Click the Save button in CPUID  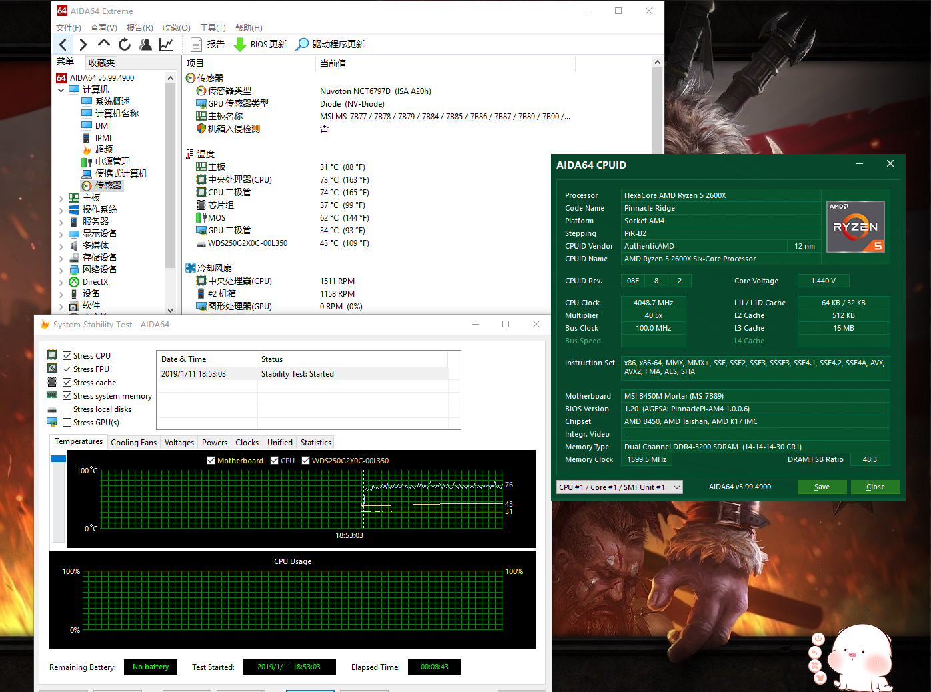click(822, 487)
